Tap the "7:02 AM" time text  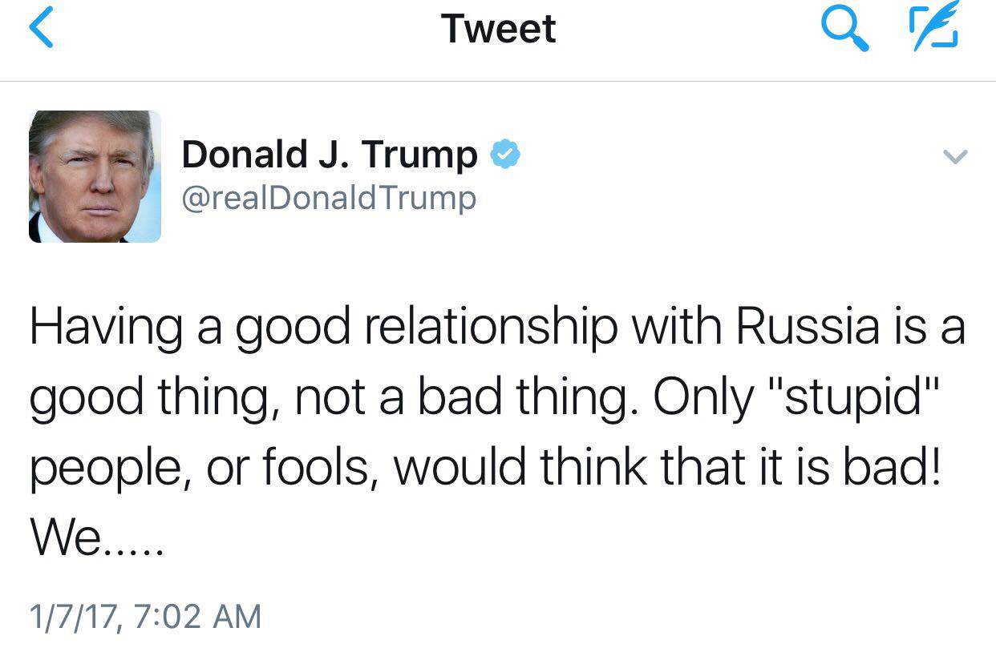click(197, 617)
